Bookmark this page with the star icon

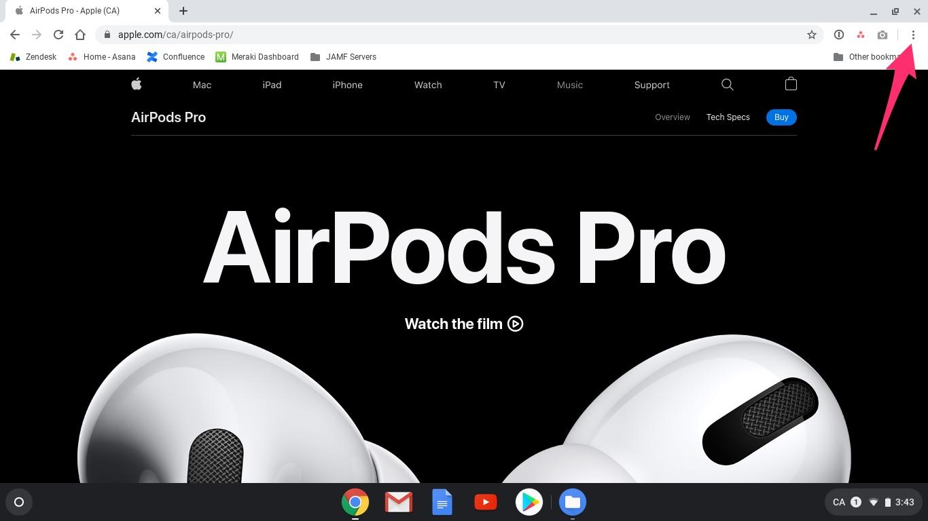coord(811,35)
